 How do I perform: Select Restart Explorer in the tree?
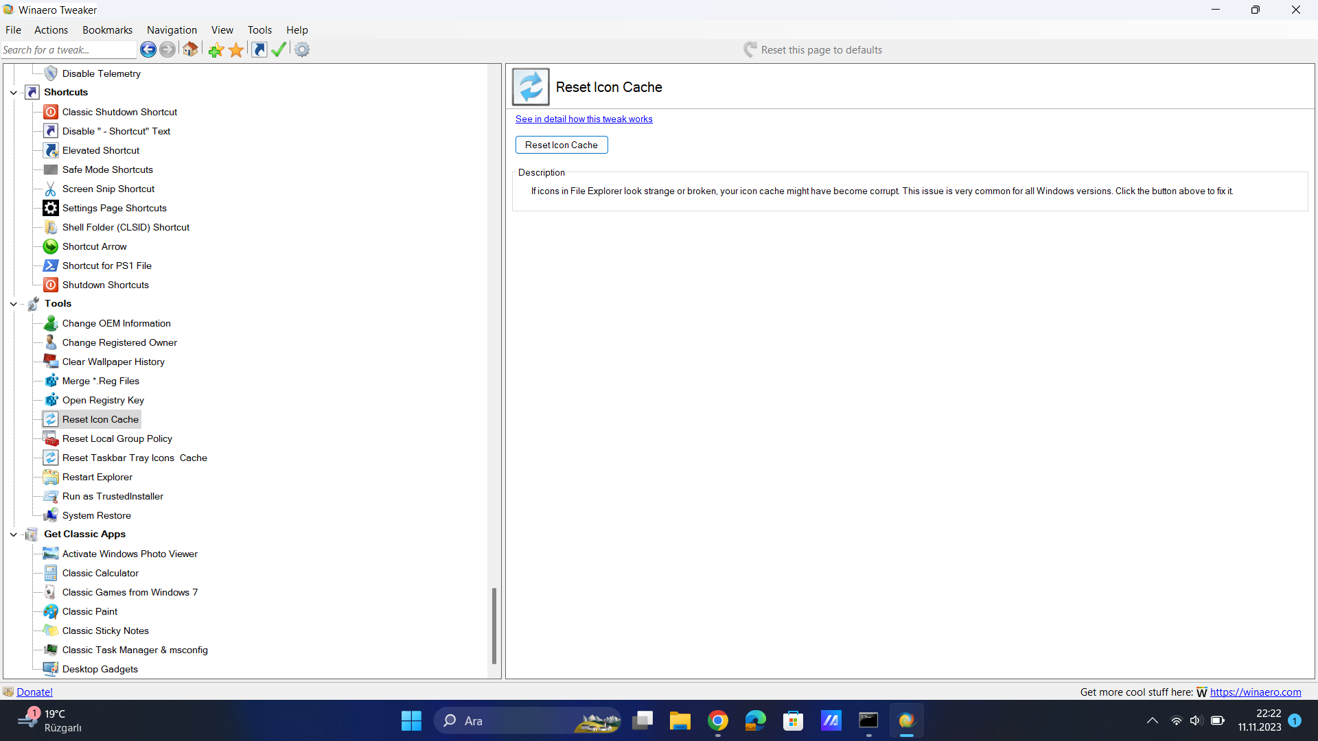[x=97, y=477]
